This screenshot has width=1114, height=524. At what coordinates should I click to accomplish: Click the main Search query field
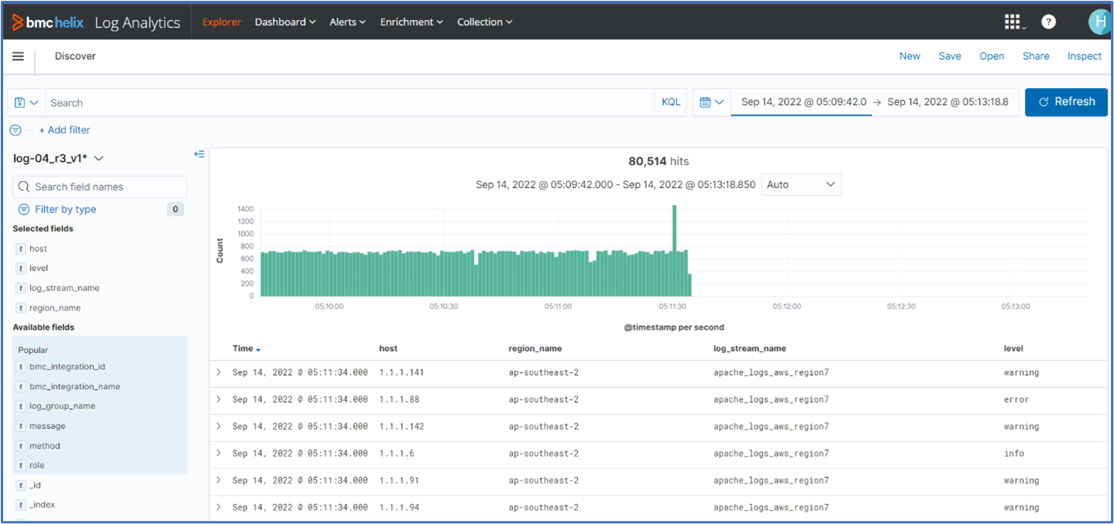click(350, 102)
